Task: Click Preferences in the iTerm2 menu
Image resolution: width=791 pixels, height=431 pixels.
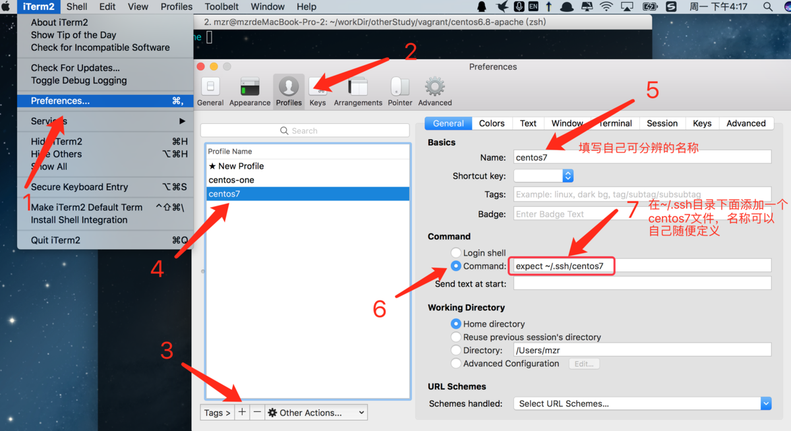Action: coord(61,100)
